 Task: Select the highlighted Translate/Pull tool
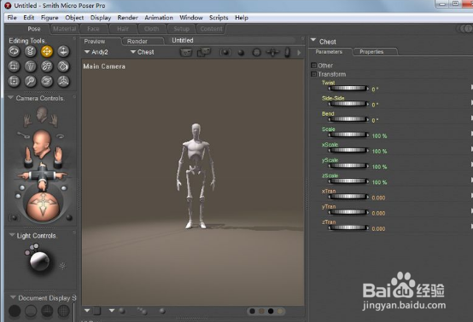tap(47, 51)
